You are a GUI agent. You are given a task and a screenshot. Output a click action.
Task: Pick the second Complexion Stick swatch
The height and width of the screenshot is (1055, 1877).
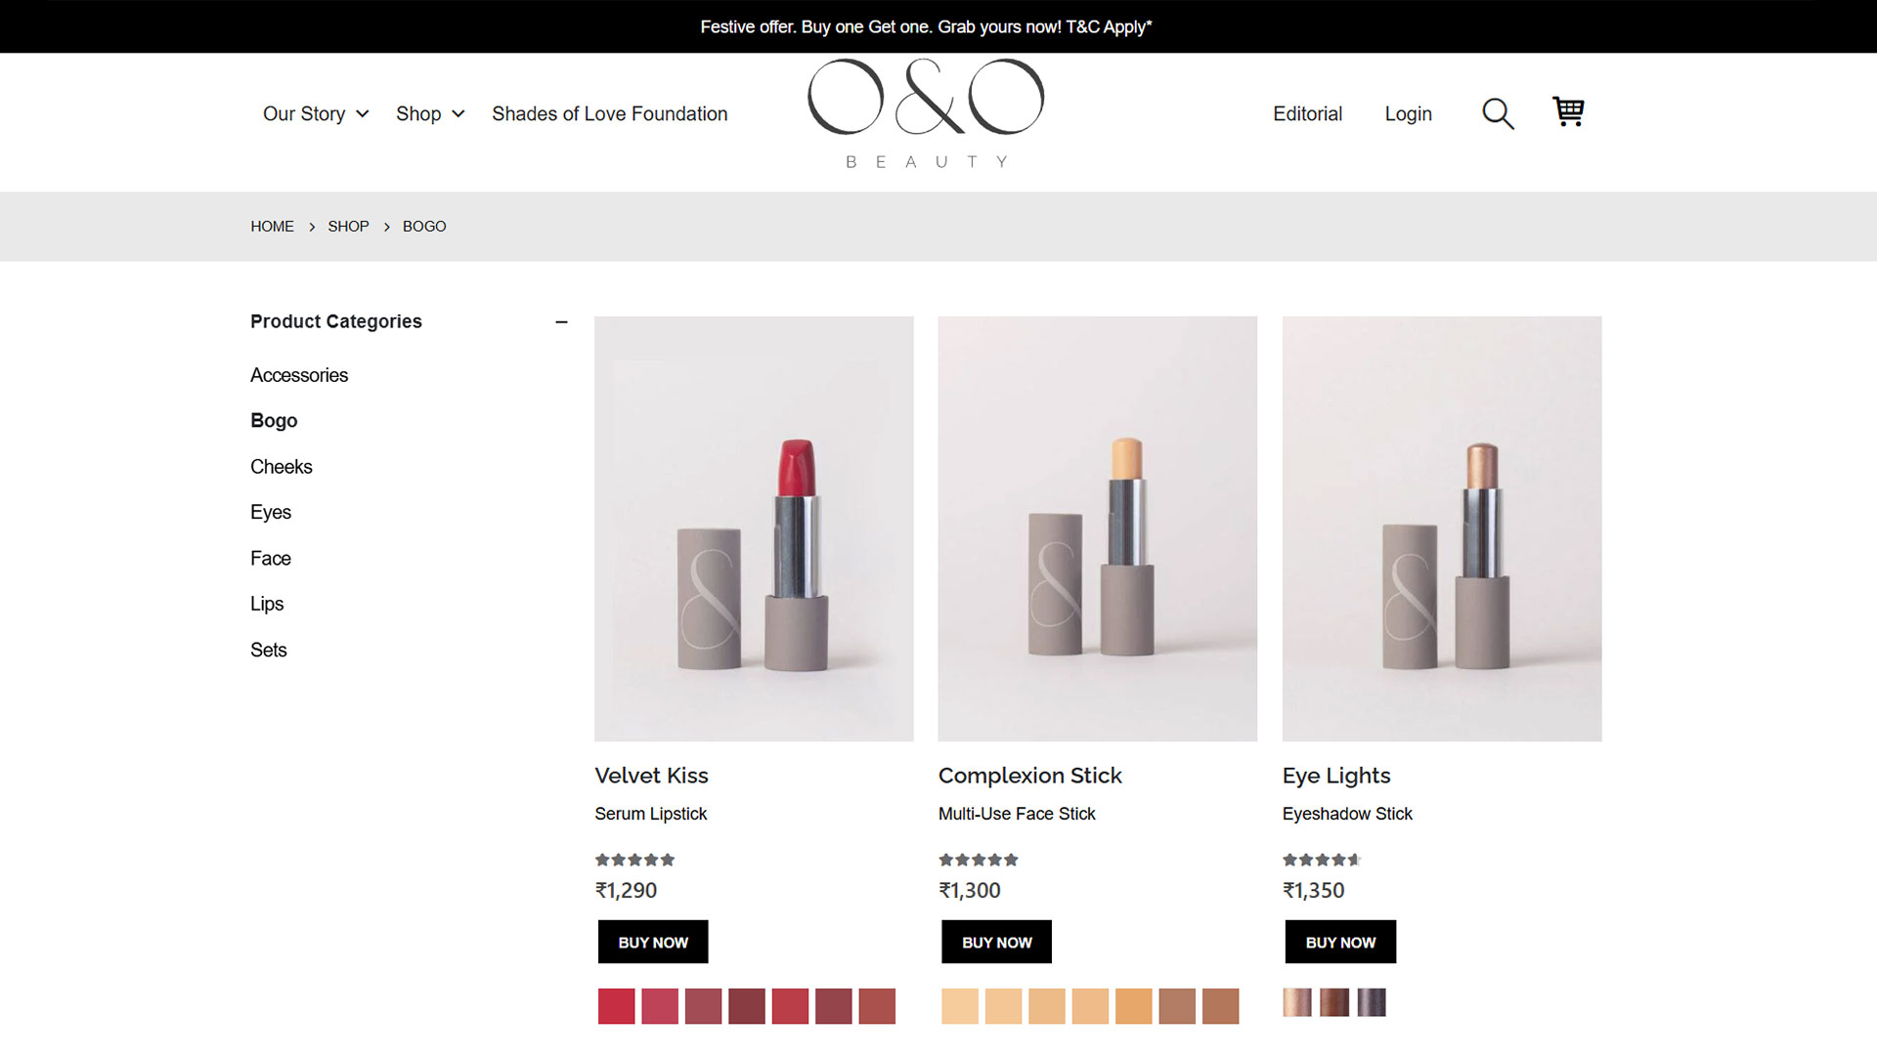pyautogui.click(x=1004, y=1006)
